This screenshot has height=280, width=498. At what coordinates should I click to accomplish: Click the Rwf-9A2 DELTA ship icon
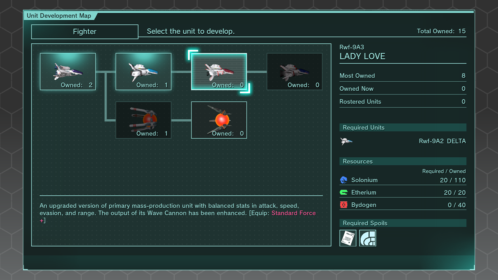pos(346,141)
